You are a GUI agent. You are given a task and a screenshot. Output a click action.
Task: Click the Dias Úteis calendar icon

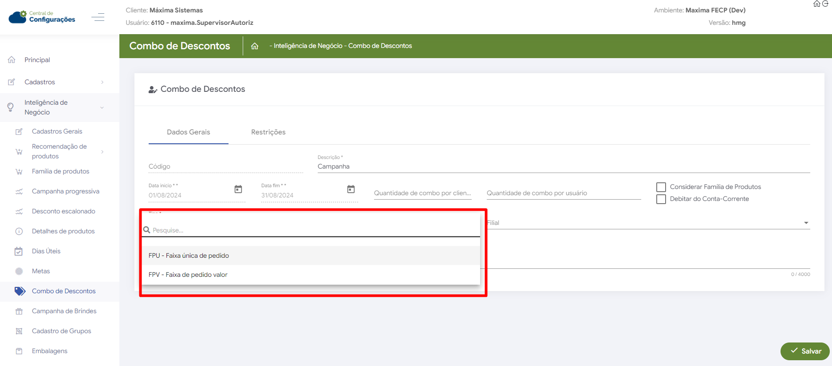[x=19, y=252]
